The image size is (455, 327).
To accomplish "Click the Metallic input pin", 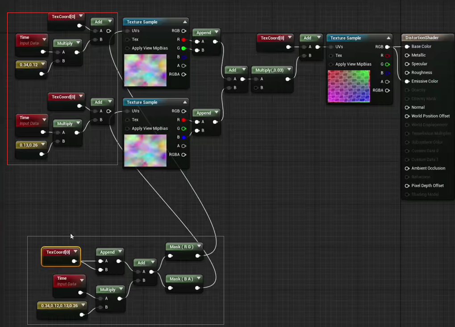I will coord(407,55).
